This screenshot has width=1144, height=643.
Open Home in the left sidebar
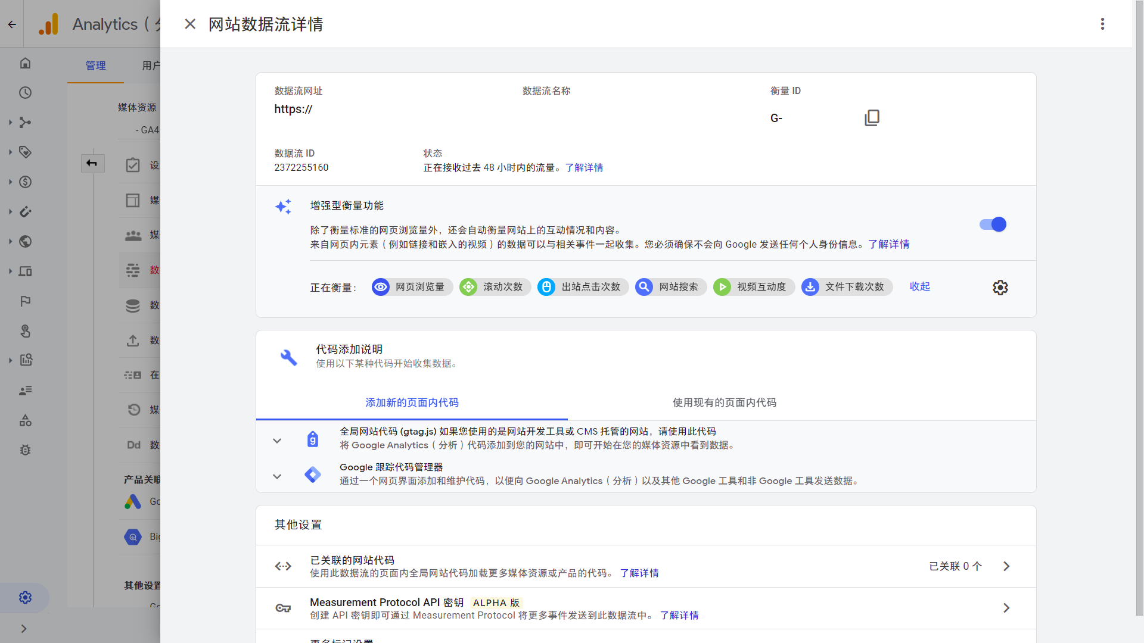tap(25, 63)
